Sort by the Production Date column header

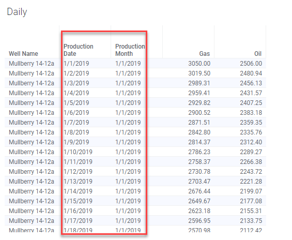[79, 50]
